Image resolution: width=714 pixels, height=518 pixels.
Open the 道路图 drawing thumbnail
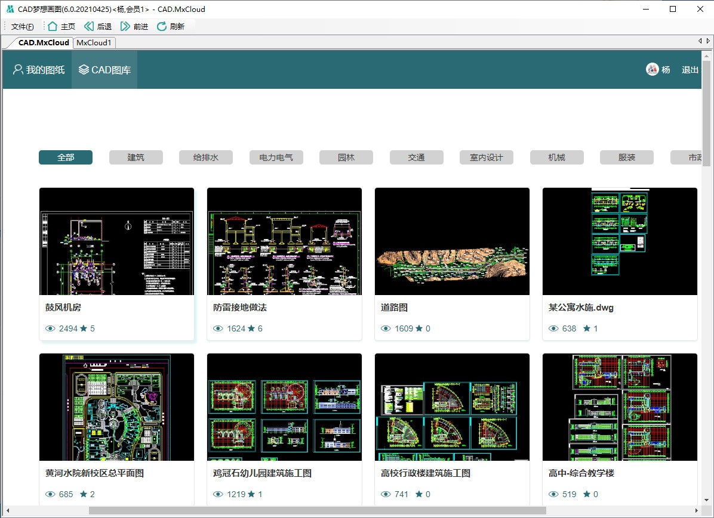[x=451, y=241]
